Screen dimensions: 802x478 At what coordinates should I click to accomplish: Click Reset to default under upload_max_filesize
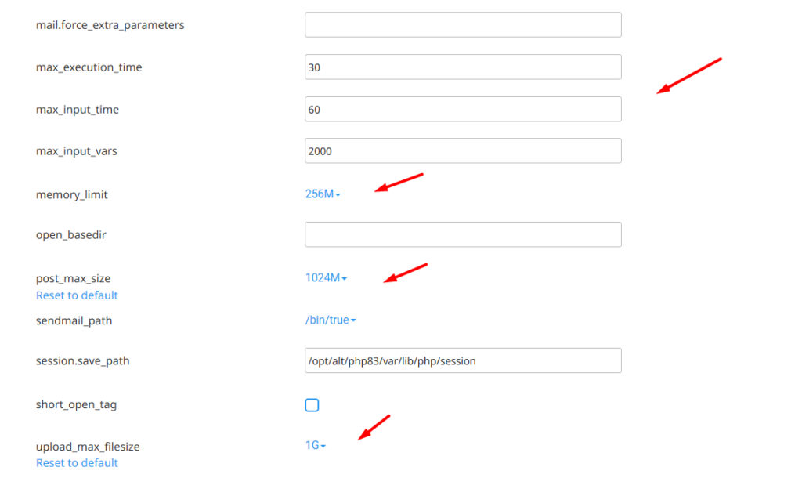click(77, 463)
